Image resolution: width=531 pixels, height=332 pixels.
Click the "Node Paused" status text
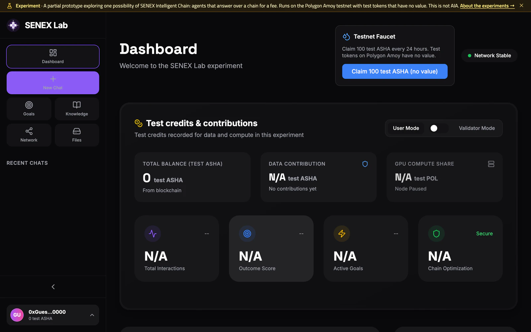411,189
